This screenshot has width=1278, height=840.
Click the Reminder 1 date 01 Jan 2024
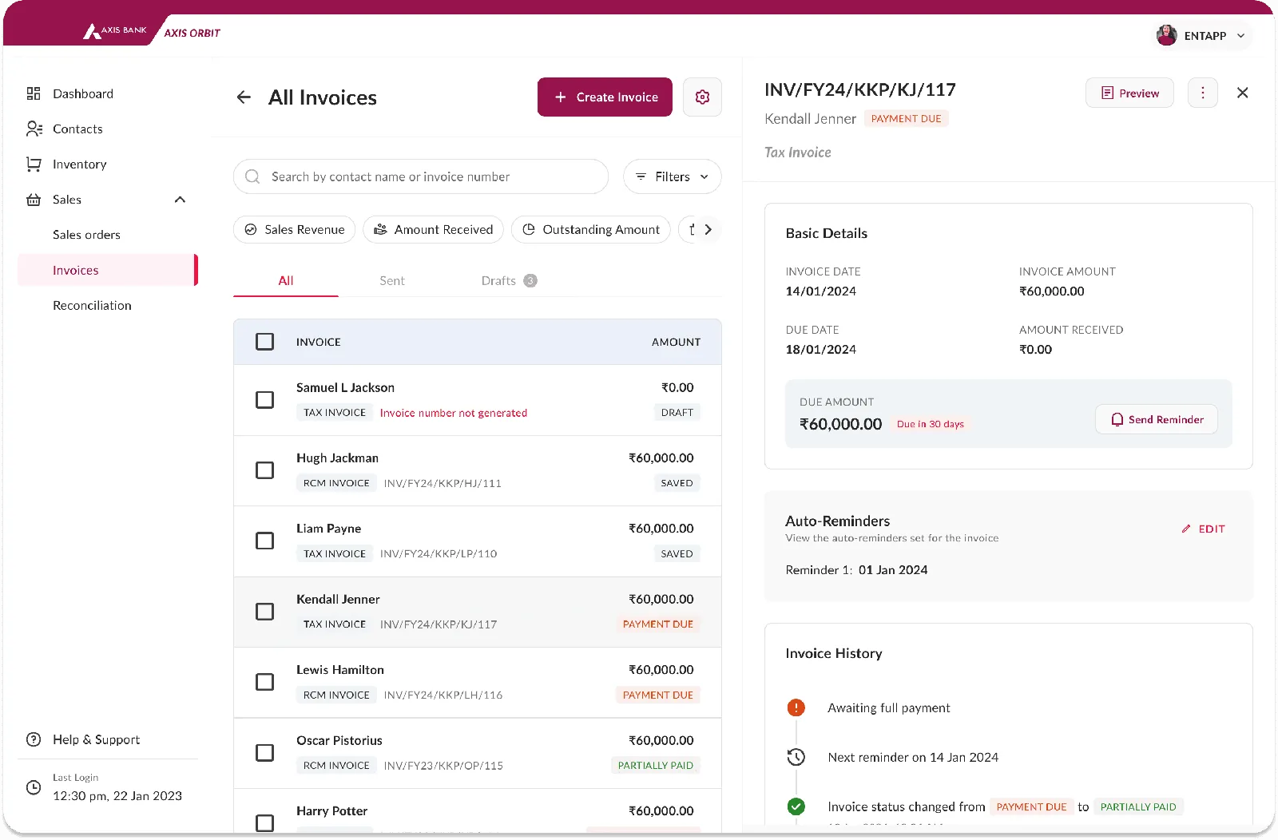(892, 570)
